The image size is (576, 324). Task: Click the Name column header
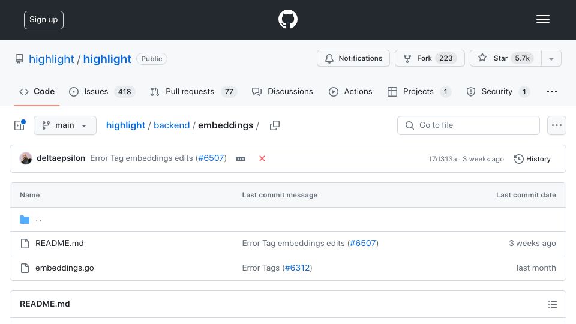pos(30,195)
